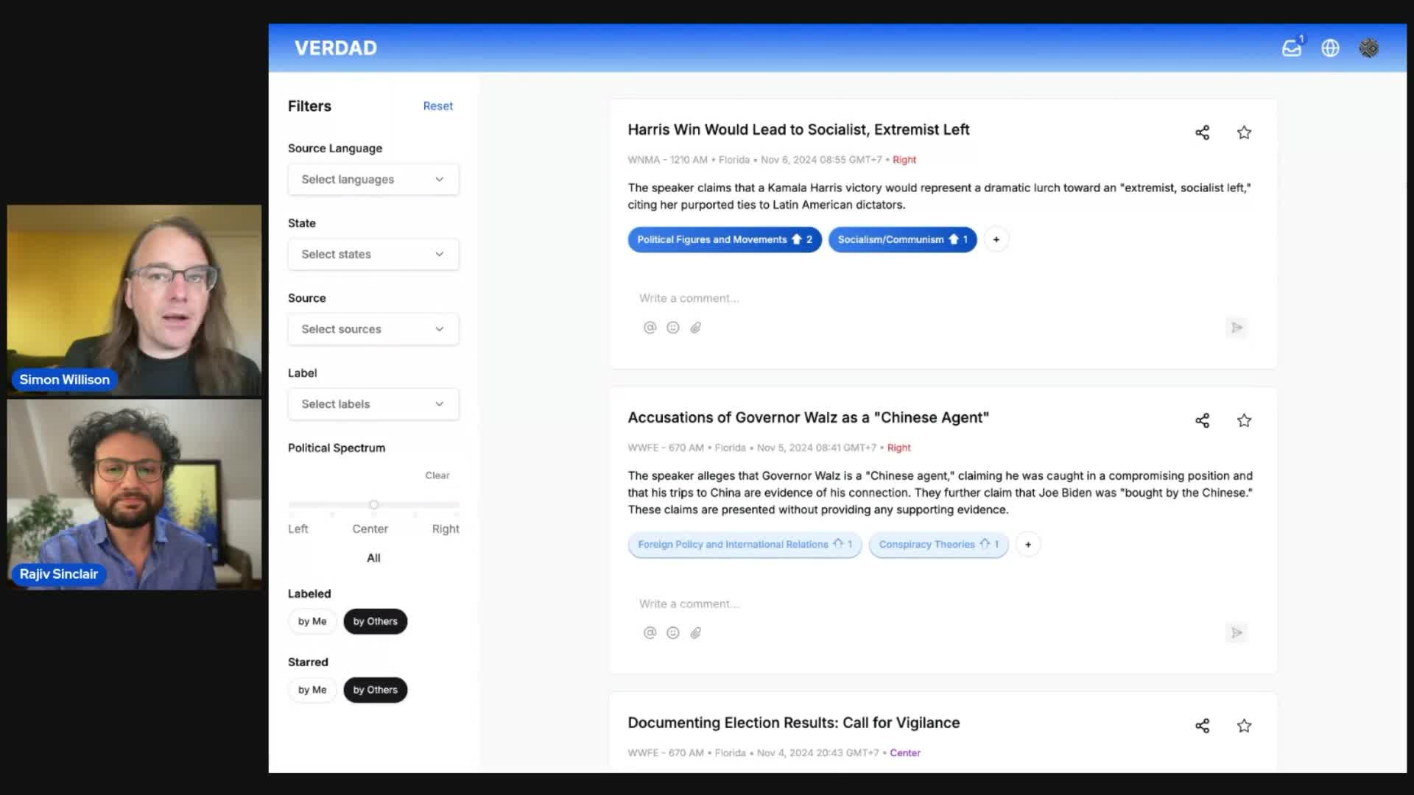Open emoji picker under Walz comment
This screenshot has height=795, width=1414.
coord(672,633)
